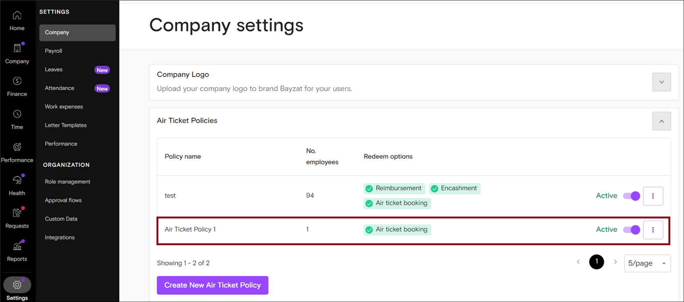The height and width of the screenshot is (302, 684).
Task: Open three-dot menu for test policy
Action: [653, 196]
